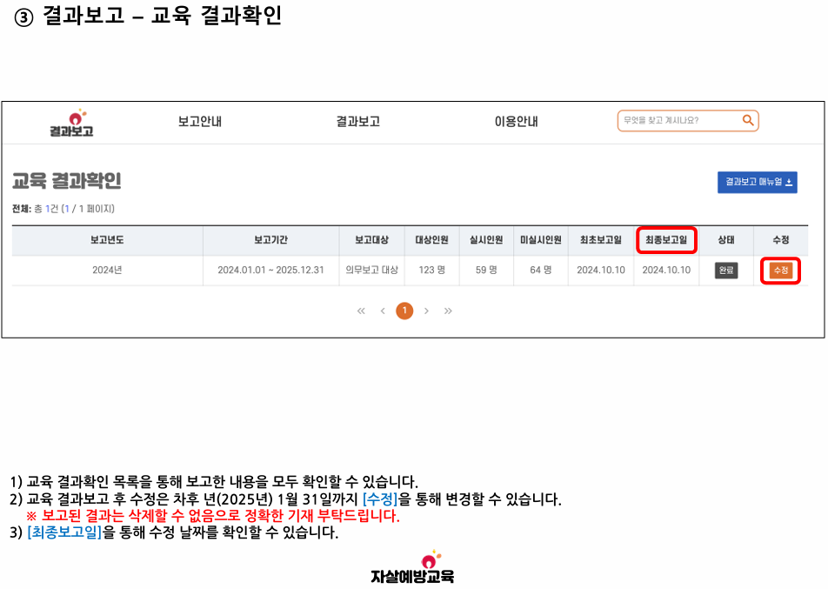Viewport: 828px width, 589px height.
Task: Click the 최초보고일 column header
Action: point(601,240)
